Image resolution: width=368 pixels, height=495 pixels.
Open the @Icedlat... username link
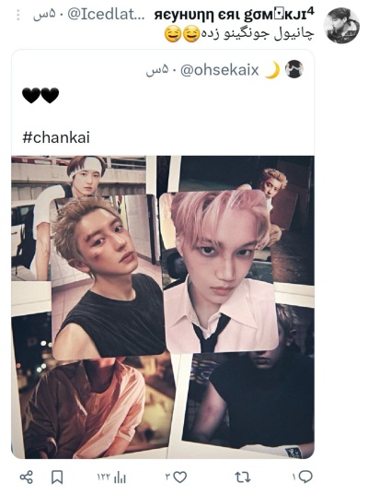click(x=106, y=15)
